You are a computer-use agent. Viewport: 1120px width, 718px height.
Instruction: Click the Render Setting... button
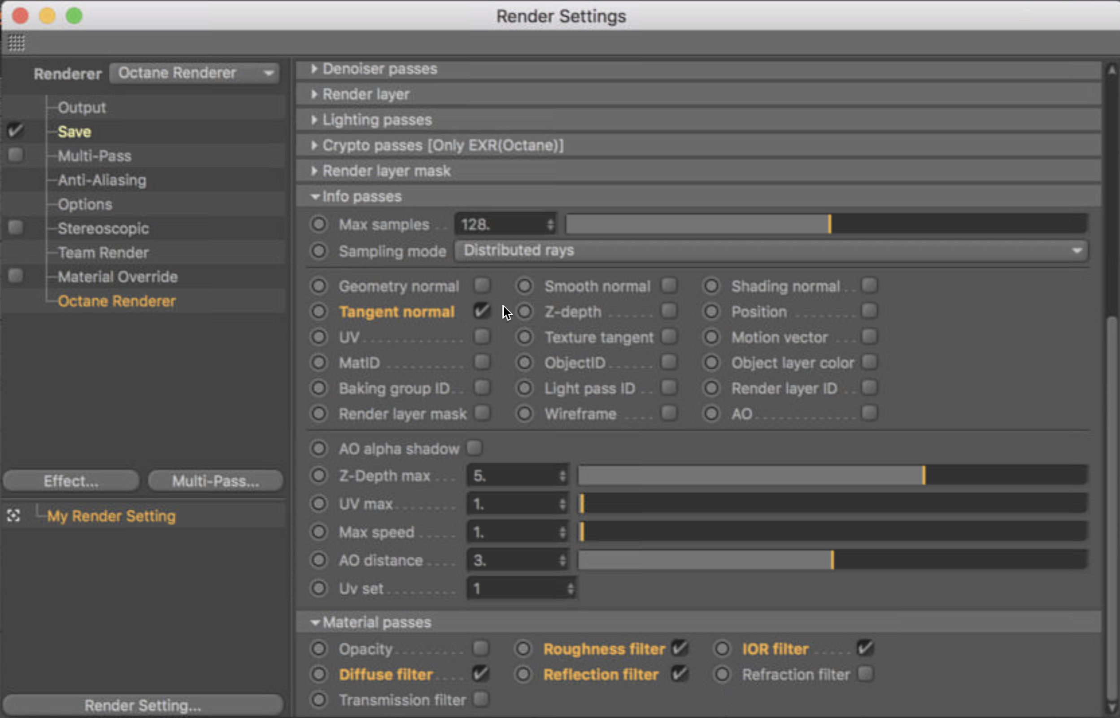coord(143,705)
